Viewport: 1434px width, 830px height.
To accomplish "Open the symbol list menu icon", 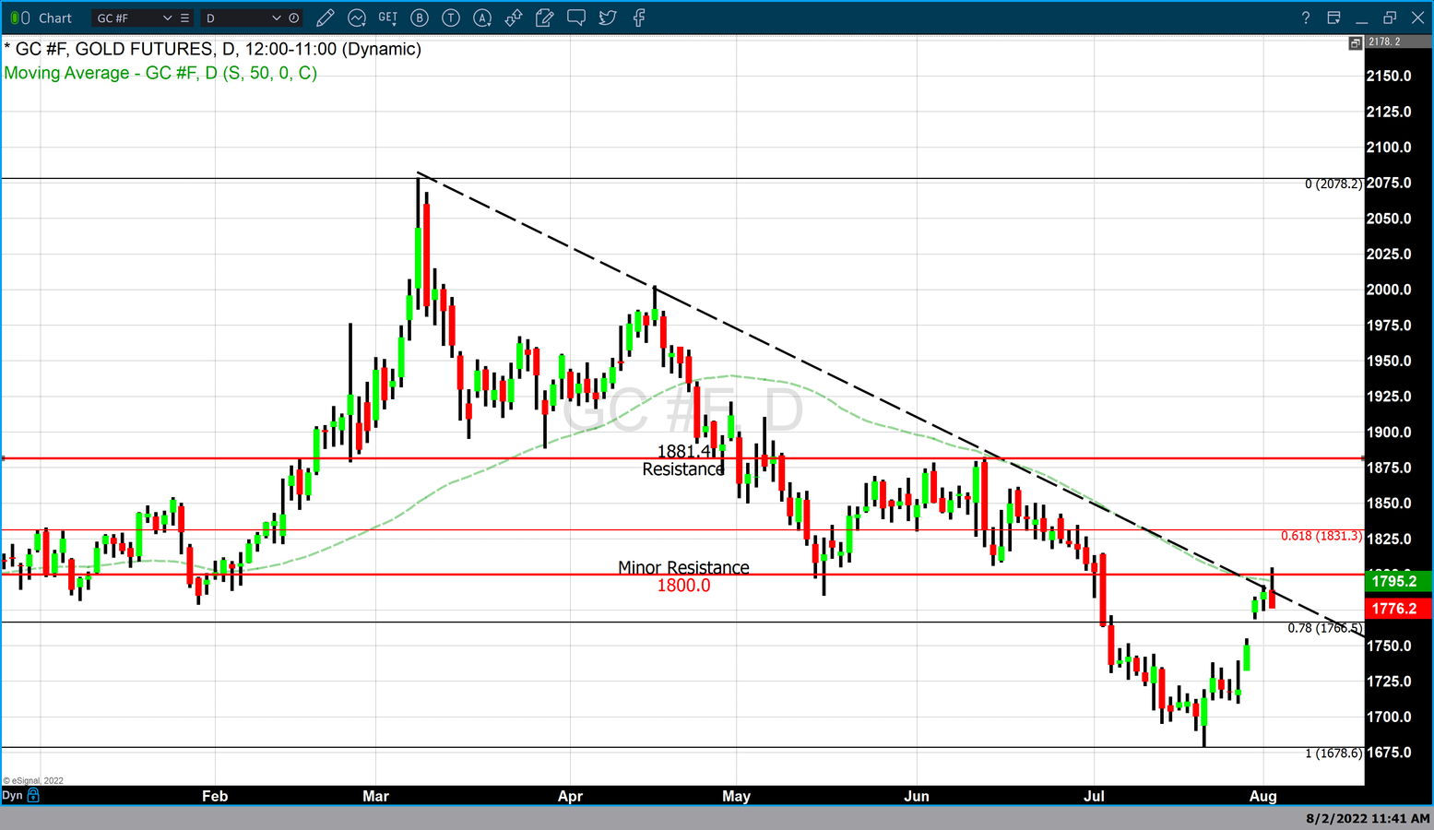I will click(185, 18).
